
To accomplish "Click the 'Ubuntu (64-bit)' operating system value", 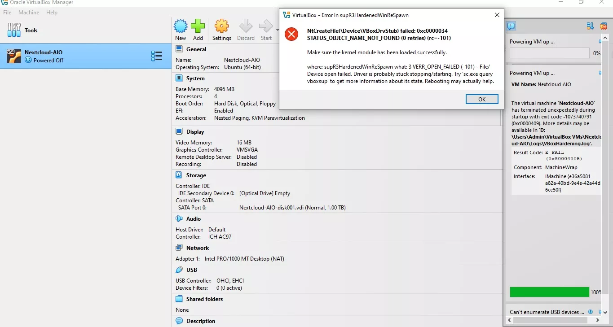I will click(242, 67).
